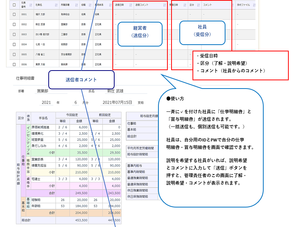This screenshot has height=227, width=291.
Task: Select the checkbox for employee 0005
Action: pyautogui.click(x=14, y=54)
